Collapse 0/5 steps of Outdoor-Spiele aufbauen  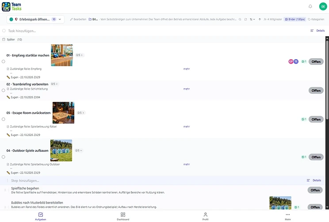point(79,151)
